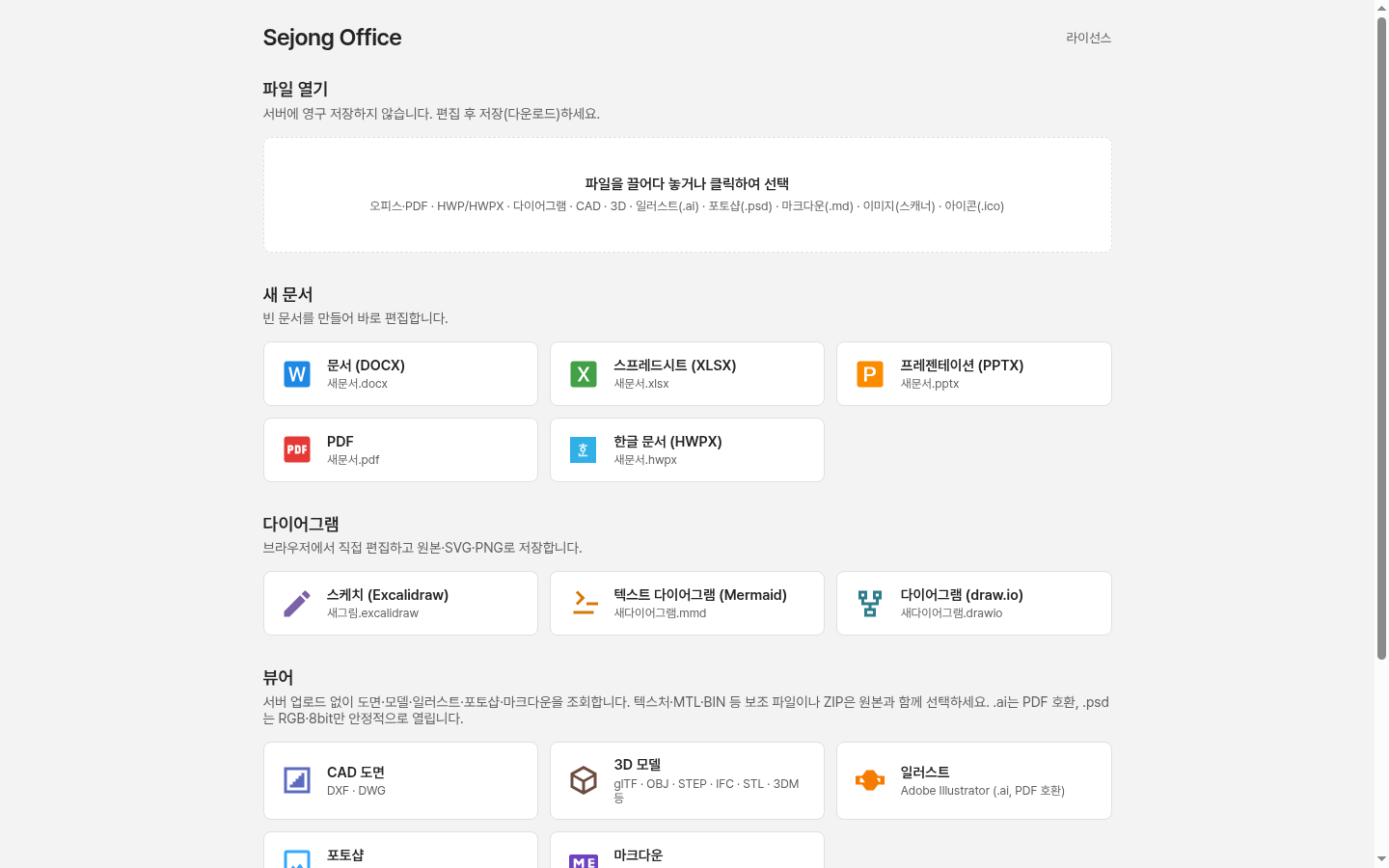This screenshot has width=1389, height=868.
Task: Click the green X spreadsheet icon
Action: pyautogui.click(x=584, y=374)
